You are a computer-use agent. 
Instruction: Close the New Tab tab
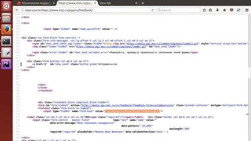coord(136,3)
